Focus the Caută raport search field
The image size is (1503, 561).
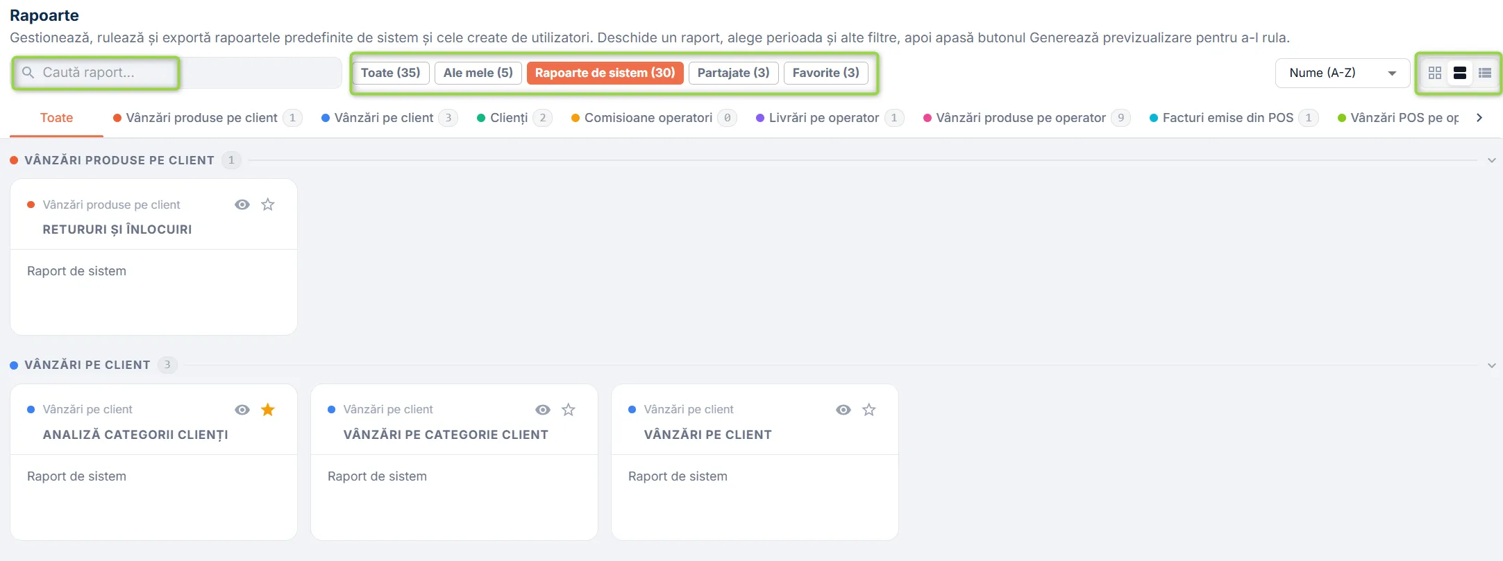tap(178, 73)
